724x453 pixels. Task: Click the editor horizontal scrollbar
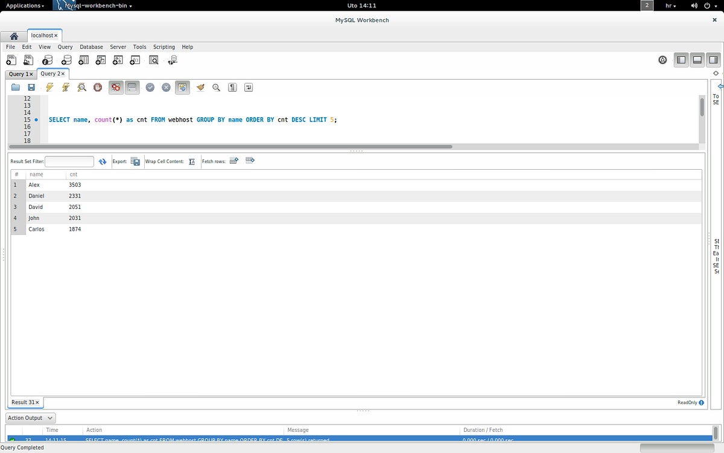pos(230,146)
